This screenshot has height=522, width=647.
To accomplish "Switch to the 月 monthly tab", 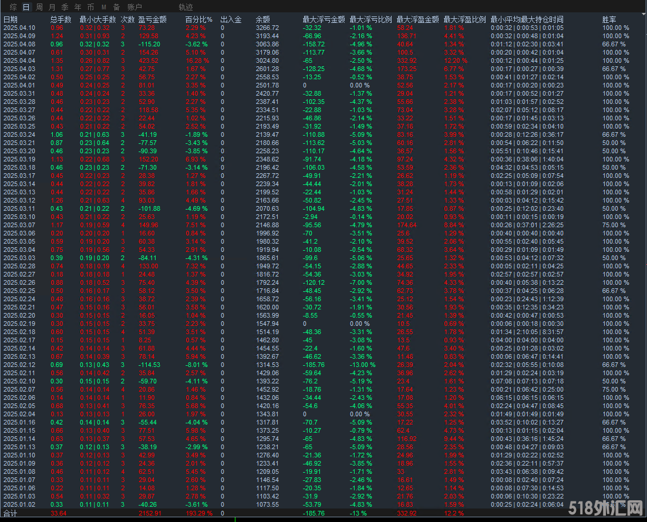I will point(52,7).
